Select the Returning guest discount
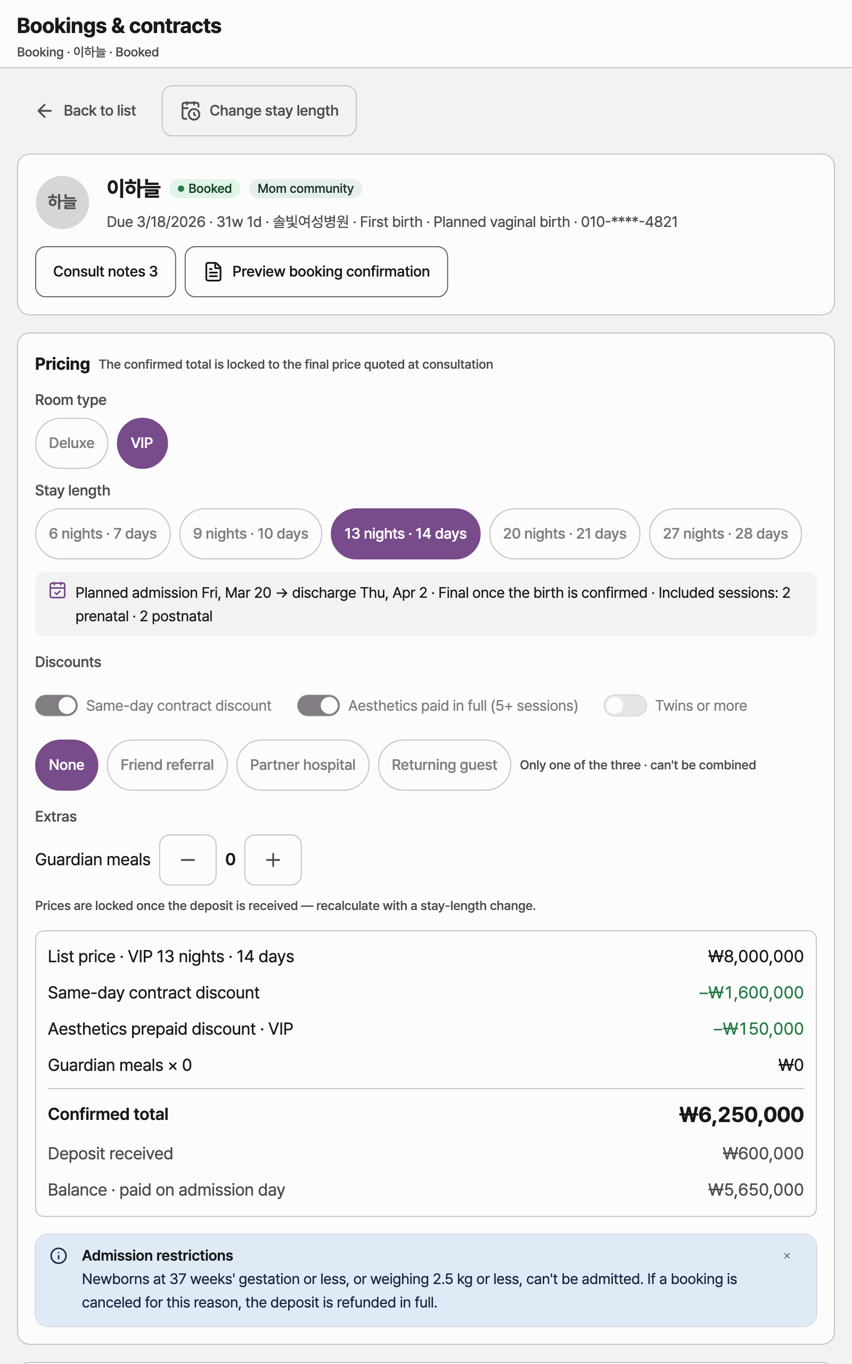Viewport: 852px width, 1364px height. point(445,765)
